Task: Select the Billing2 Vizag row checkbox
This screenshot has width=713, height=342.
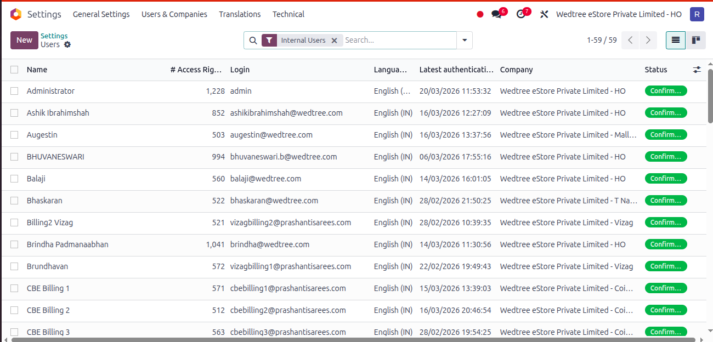Action: pos(14,223)
